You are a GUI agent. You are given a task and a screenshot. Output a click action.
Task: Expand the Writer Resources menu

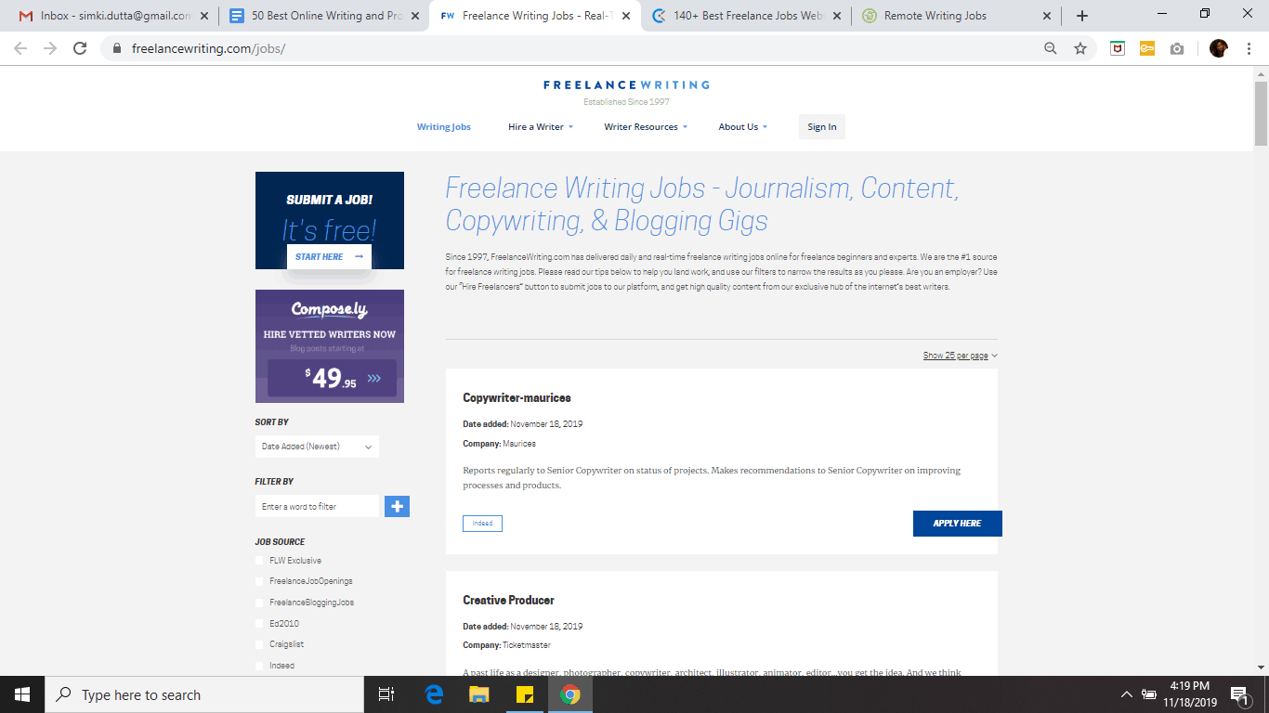point(646,127)
